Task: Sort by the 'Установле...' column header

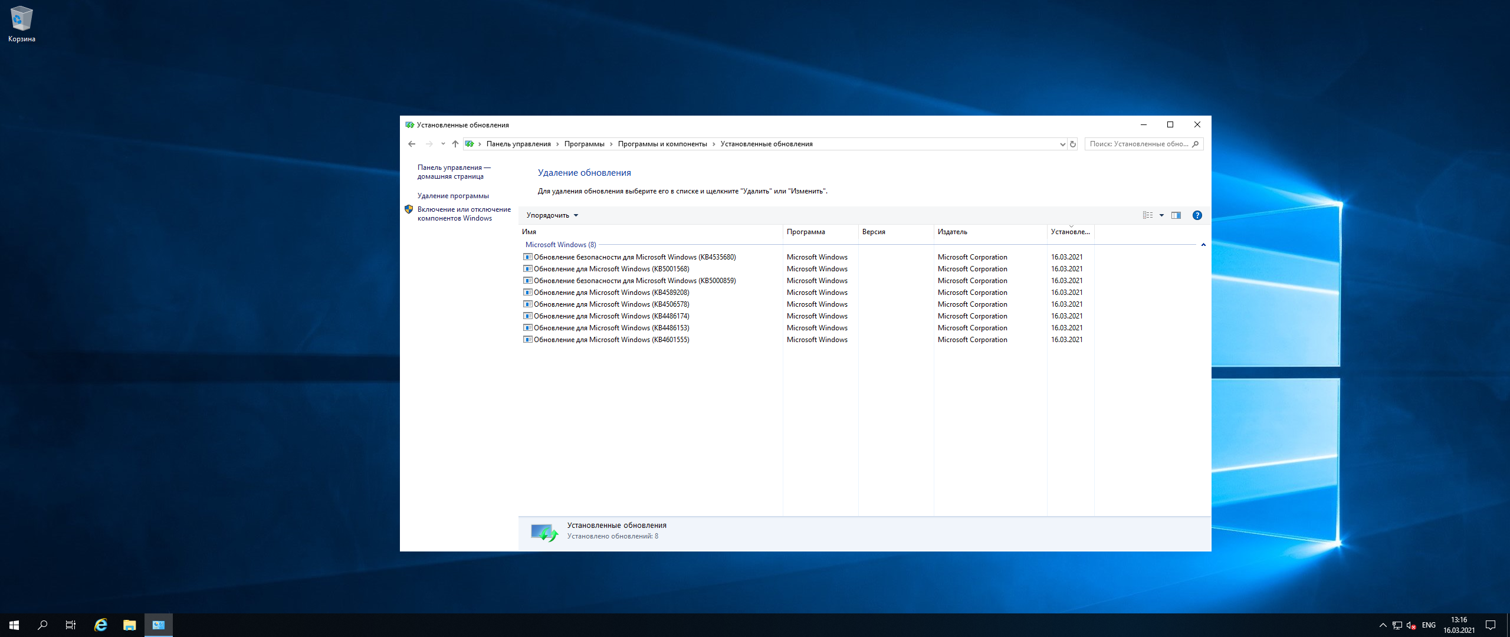Action: tap(1071, 232)
